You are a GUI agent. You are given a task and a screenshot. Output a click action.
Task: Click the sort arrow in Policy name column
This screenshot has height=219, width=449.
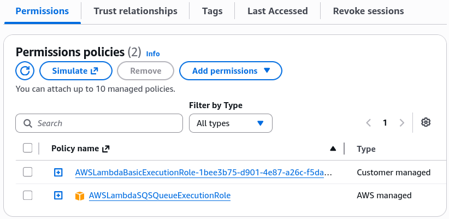tap(333, 149)
